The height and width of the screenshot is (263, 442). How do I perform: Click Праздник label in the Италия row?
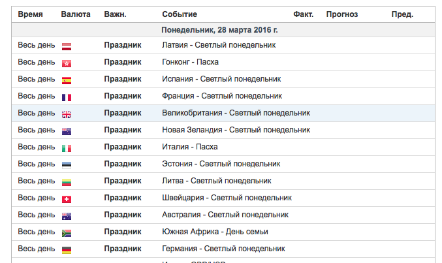(x=123, y=147)
